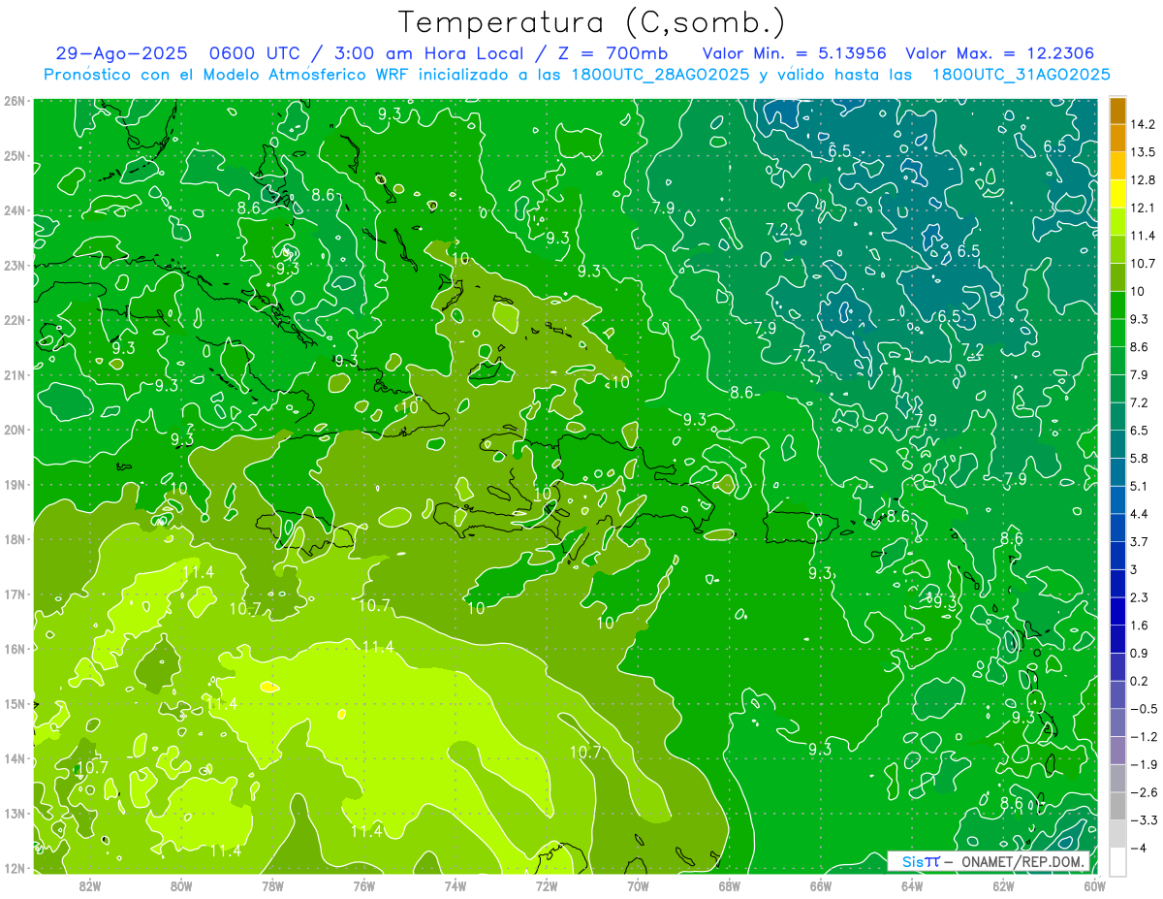Click the 5.8 value on the color scale
The image size is (1163, 899).
tap(1141, 458)
